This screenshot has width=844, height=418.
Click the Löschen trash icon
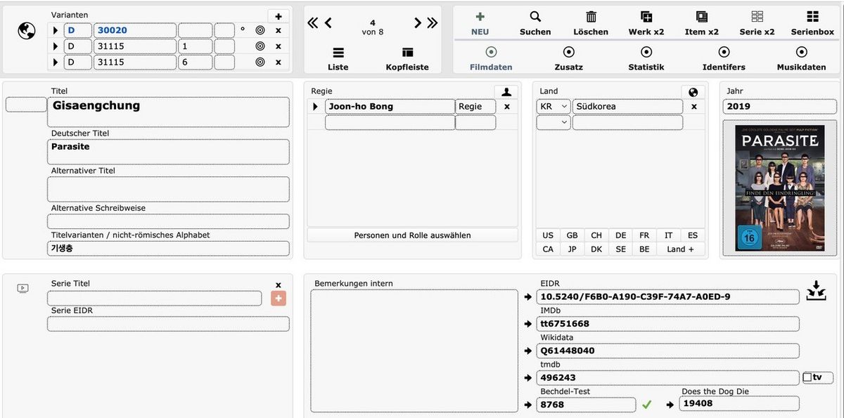591,17
